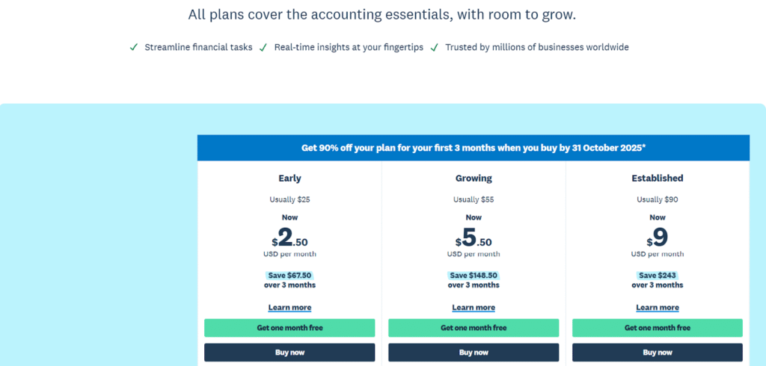
Task: Open Learn more for Established plan
Action: tap(658, 308)
